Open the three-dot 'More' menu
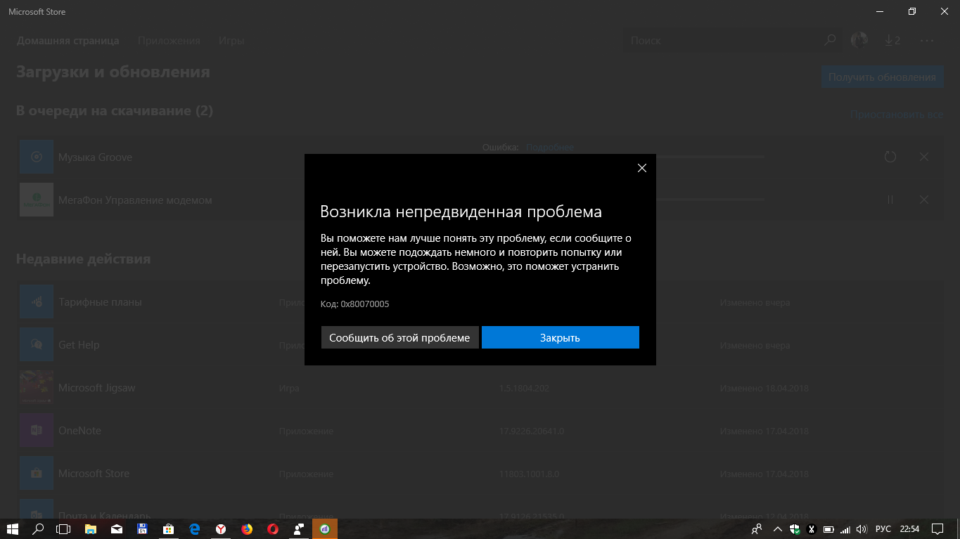This screenshot has width=960, height=539. pyautogui.click(x=927, y=41)
